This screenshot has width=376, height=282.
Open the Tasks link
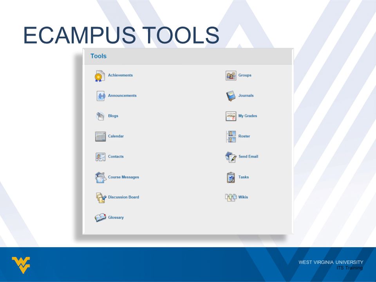pyautogui.click(x=243, y=177)
